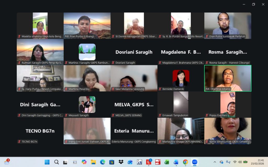This screenshot has height=167, width=268.
Task: Open Microsoft Edge taskbar icon
Action: point(102,162)
